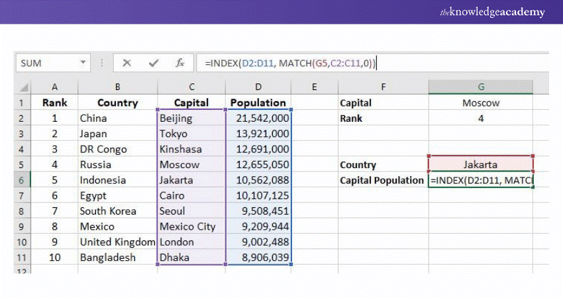
Task: Open the Insert Function fx dialog
Action: 179,64
